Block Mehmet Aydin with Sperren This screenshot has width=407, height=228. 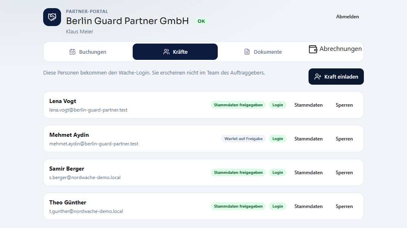point(344,139)
